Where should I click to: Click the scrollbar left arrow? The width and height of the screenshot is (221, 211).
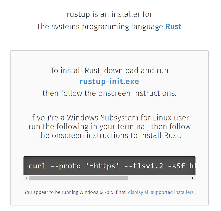click(26, 178)
